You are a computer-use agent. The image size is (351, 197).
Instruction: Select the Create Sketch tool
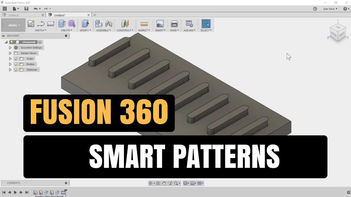(x=31, y=24)
